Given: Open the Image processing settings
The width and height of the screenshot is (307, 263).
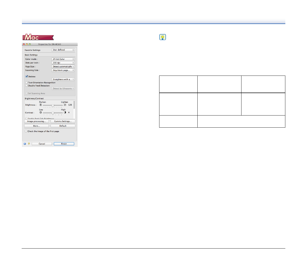Looking at the screenshot, I should (x=36, y=121).
